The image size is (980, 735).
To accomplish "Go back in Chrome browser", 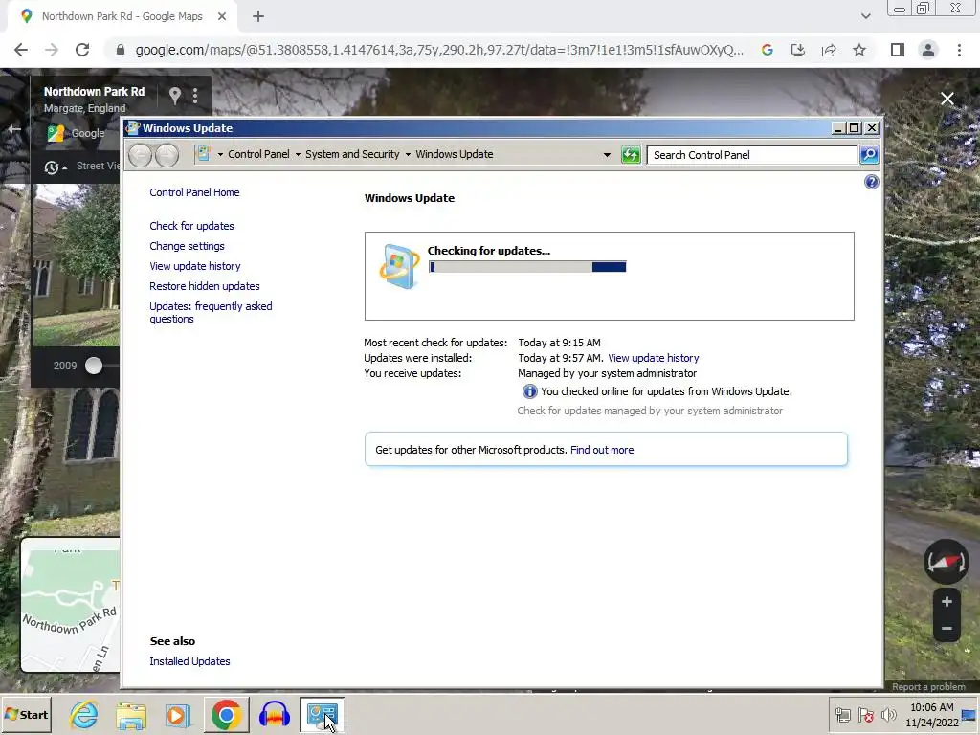I will click(x=21, y=50).
